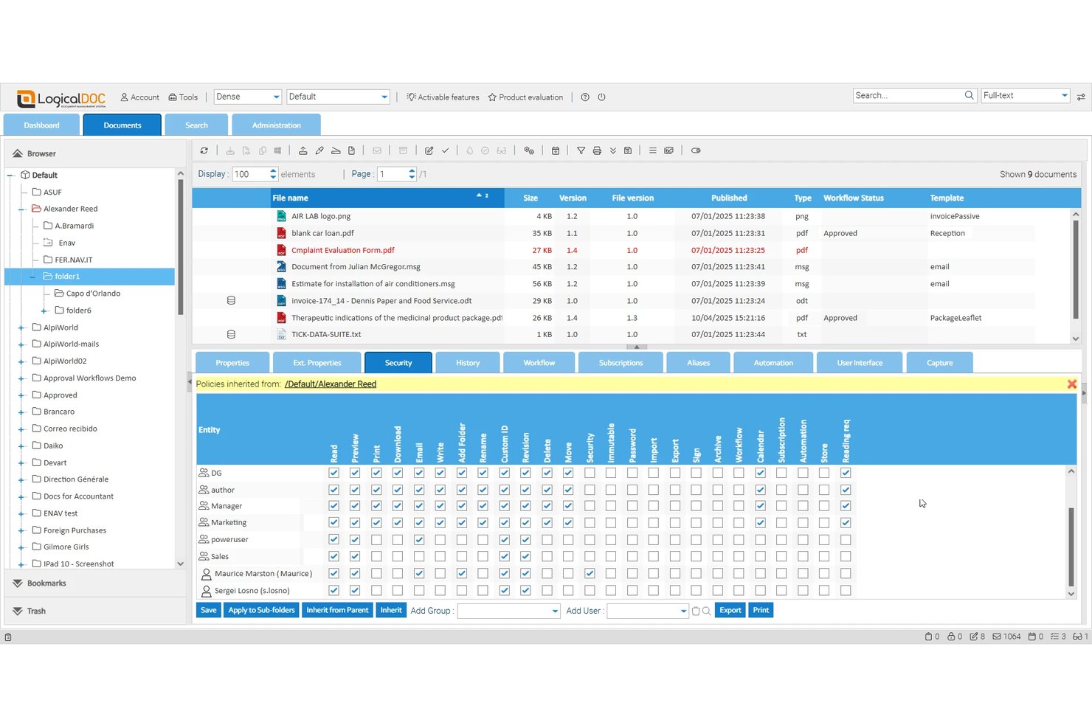Expand folder6 in the tree
This screenshot has width=1092, height=728.
(x=44, y=311)
